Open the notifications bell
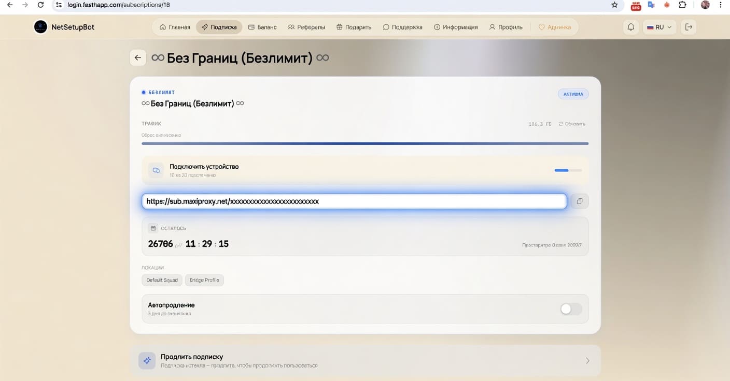Viewport: 730px width, 381px height. (x=631, y=27)
